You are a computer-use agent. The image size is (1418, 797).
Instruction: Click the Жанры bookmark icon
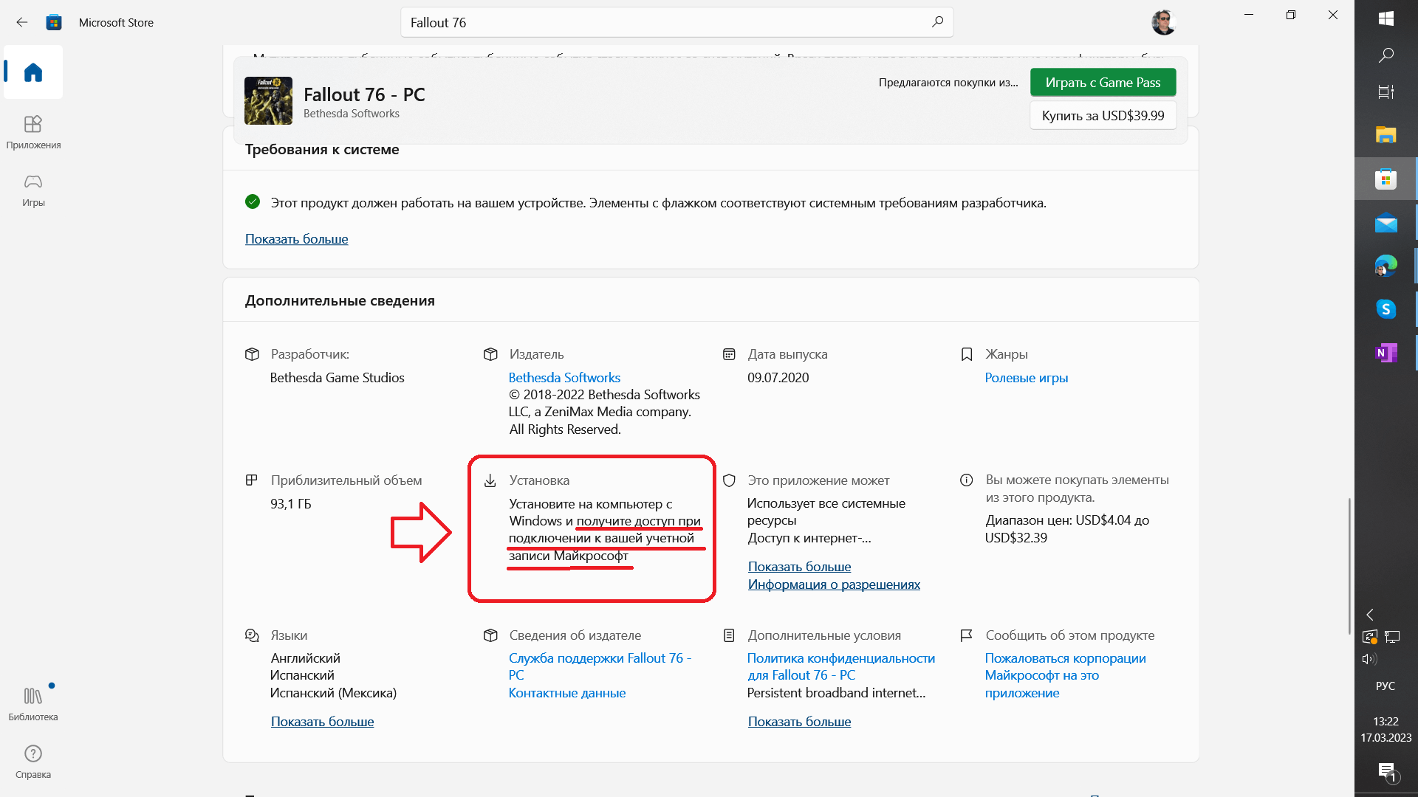point(967,354)
